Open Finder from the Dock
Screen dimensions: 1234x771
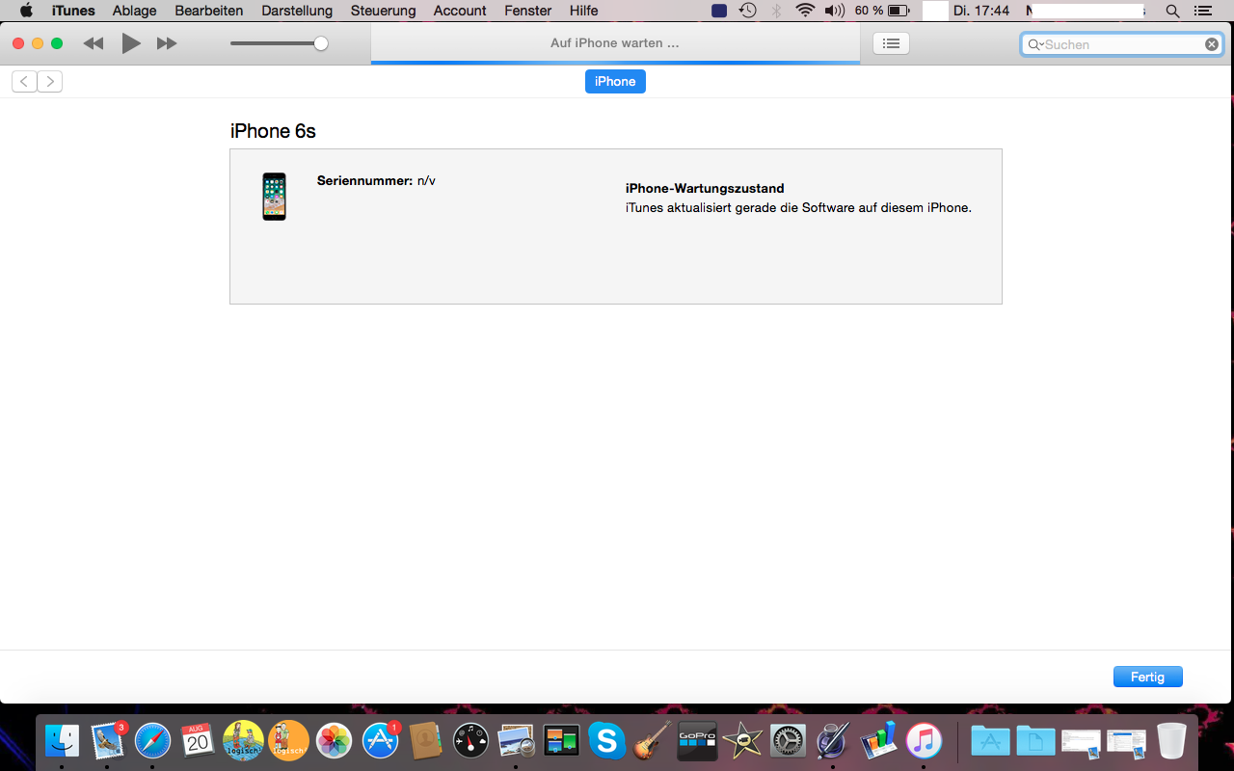pyautogui.click(x=63, y=740)
